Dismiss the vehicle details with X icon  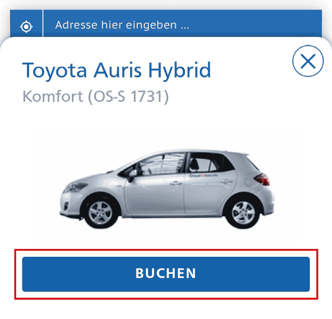[308, 61]
